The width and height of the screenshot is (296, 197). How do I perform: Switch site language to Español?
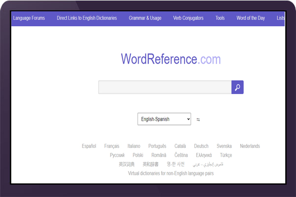(89, 146)
